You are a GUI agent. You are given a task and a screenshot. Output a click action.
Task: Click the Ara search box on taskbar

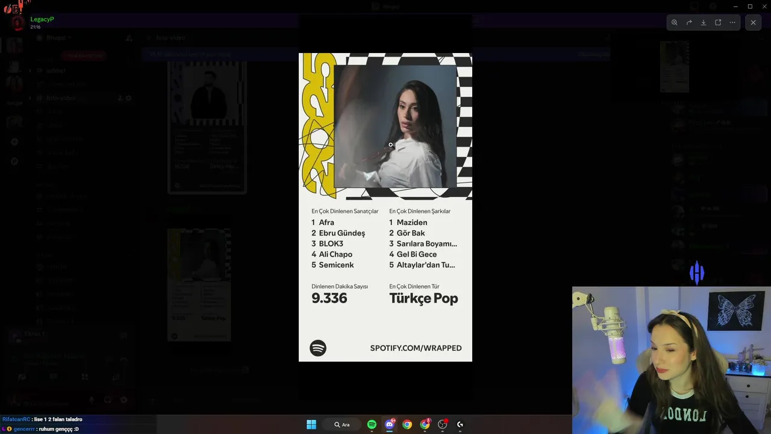point(342,424)
